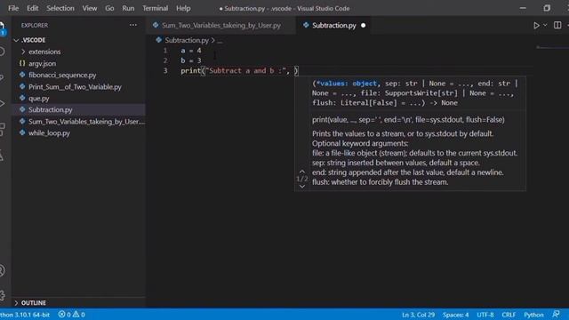Open the Help menu
569x320 pixels.
click(183, 8)
